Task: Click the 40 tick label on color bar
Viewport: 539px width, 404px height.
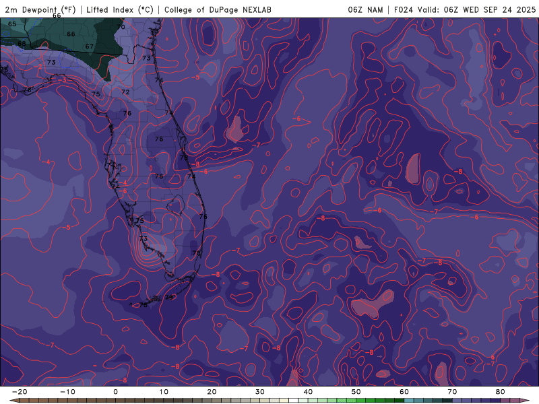Action: coord(308,392)
